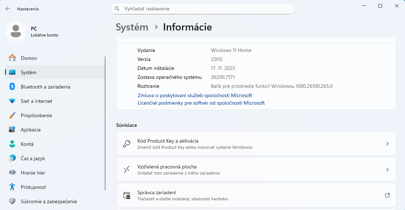This screenshot has width=405, height=210.
Task: Expand Kód Product Key a aktivácia chevron
Action: click(x=387, y=144)
